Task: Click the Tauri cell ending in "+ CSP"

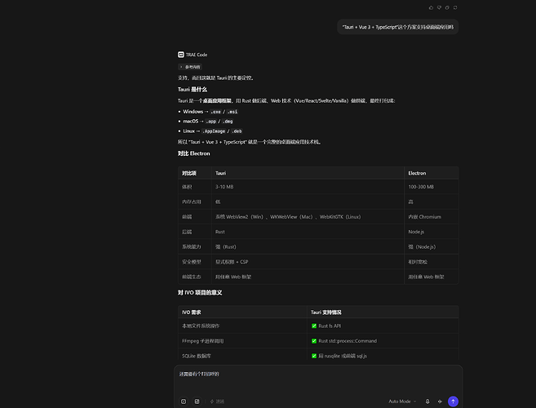Action: (x=308, y=262)
